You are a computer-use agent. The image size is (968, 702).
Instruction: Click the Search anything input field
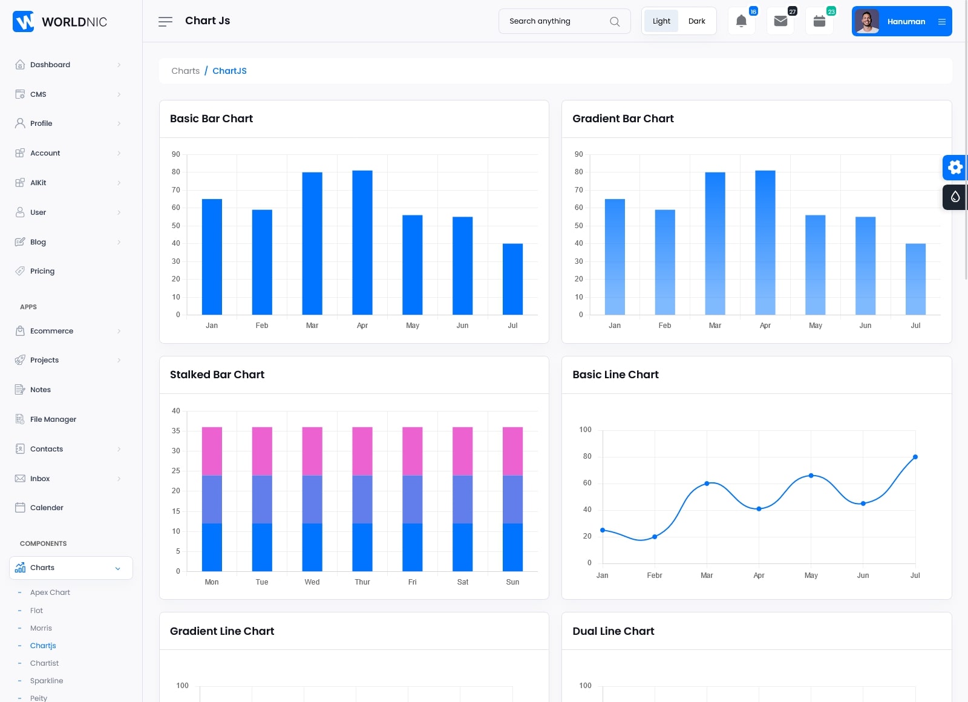[x=554, y=21]
